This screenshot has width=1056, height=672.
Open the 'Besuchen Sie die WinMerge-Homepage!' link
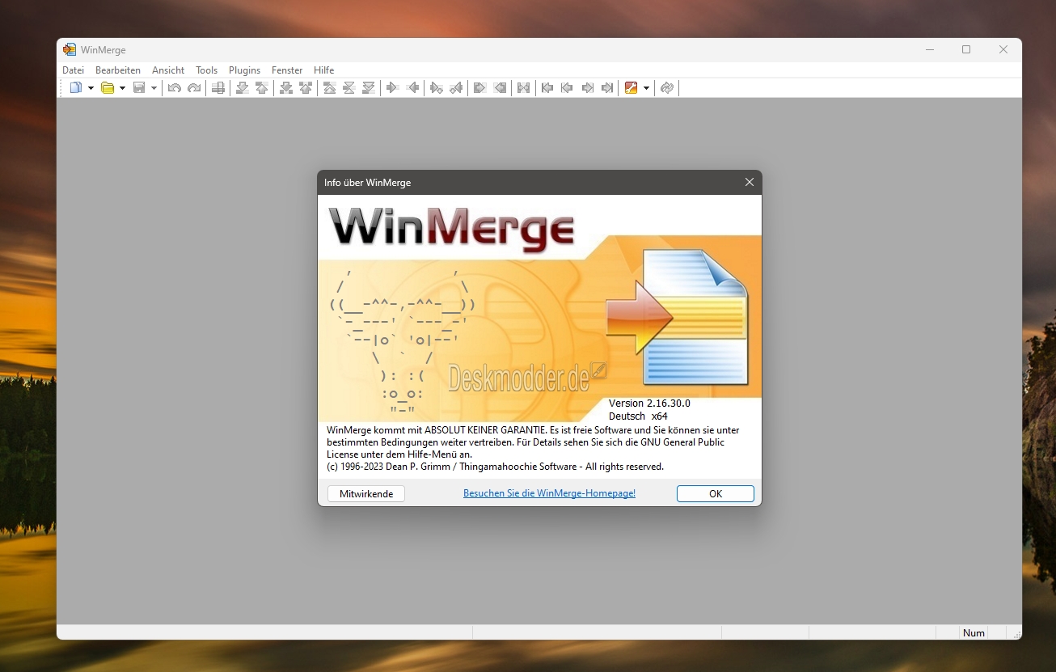pos(550,493)
